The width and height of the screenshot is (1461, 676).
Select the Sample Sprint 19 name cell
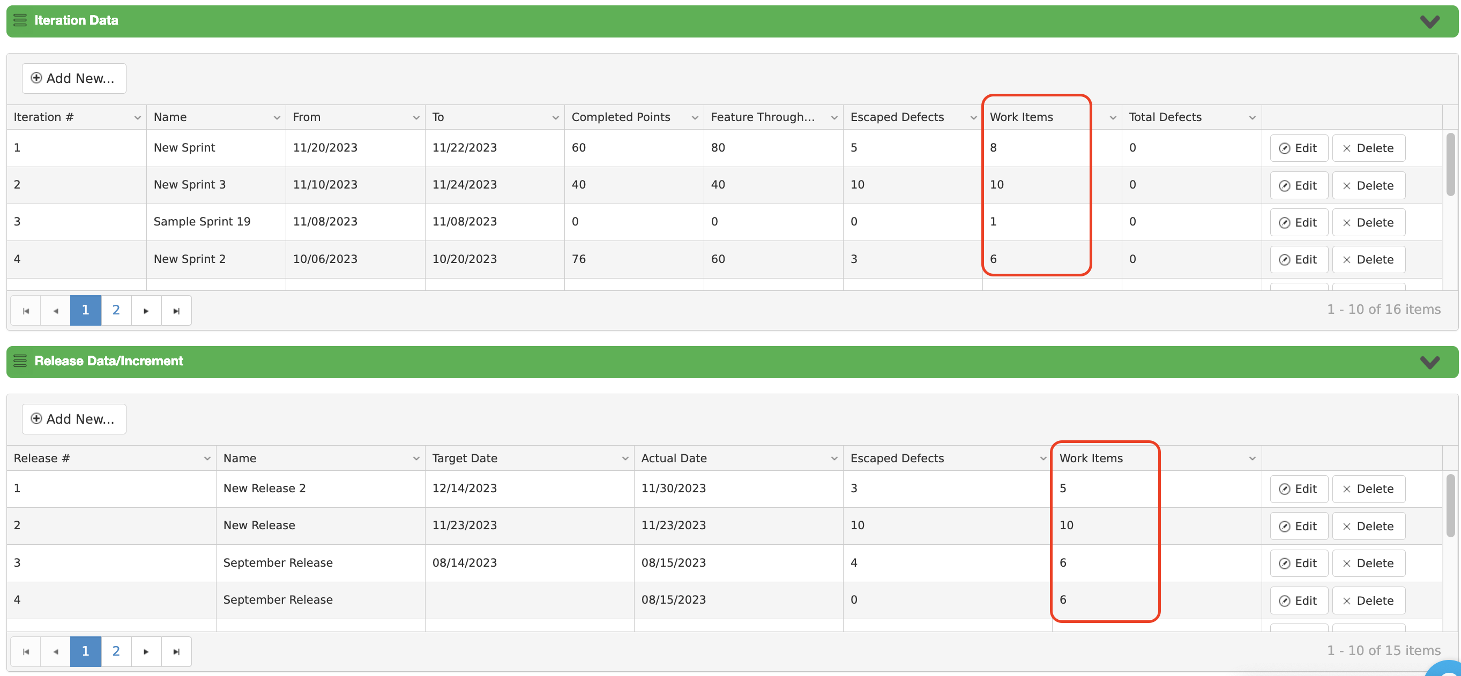pyautogui.click(x=216, y=222)
